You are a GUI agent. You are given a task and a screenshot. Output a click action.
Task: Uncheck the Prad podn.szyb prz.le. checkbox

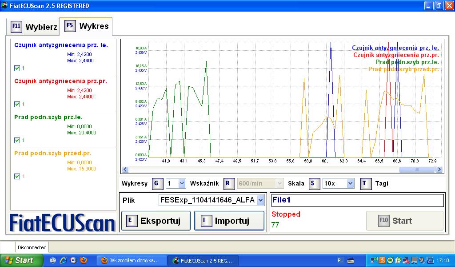click(x=17, y=140)
